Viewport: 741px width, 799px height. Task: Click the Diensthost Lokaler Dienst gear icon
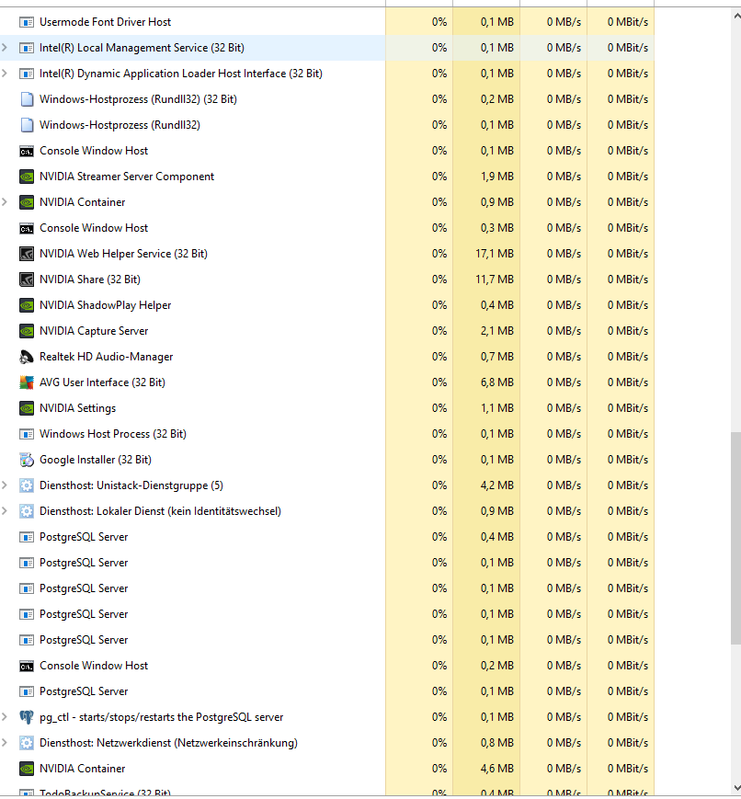27,511
